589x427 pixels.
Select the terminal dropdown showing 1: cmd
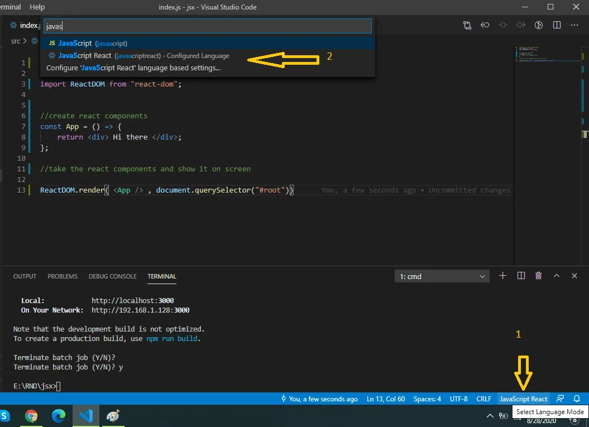442,276
